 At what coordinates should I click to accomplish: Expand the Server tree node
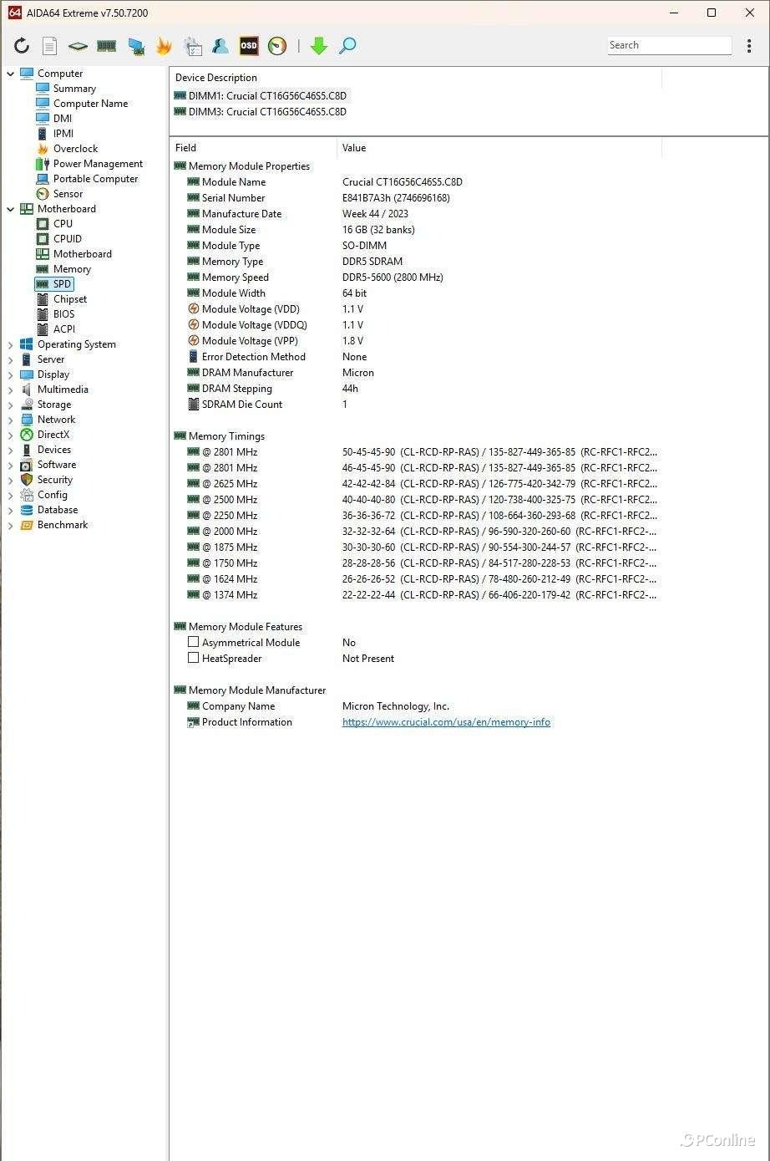point(11,359)
